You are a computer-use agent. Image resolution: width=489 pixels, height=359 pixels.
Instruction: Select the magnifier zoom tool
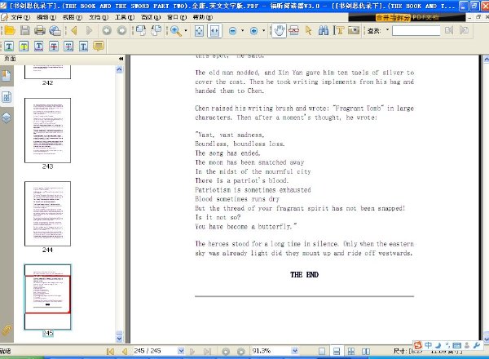click(175, 30)
